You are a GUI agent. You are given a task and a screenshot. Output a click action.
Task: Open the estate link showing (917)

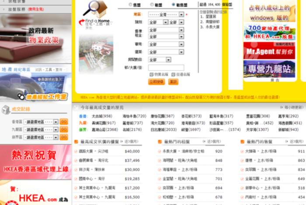click(x=104, y=123)
